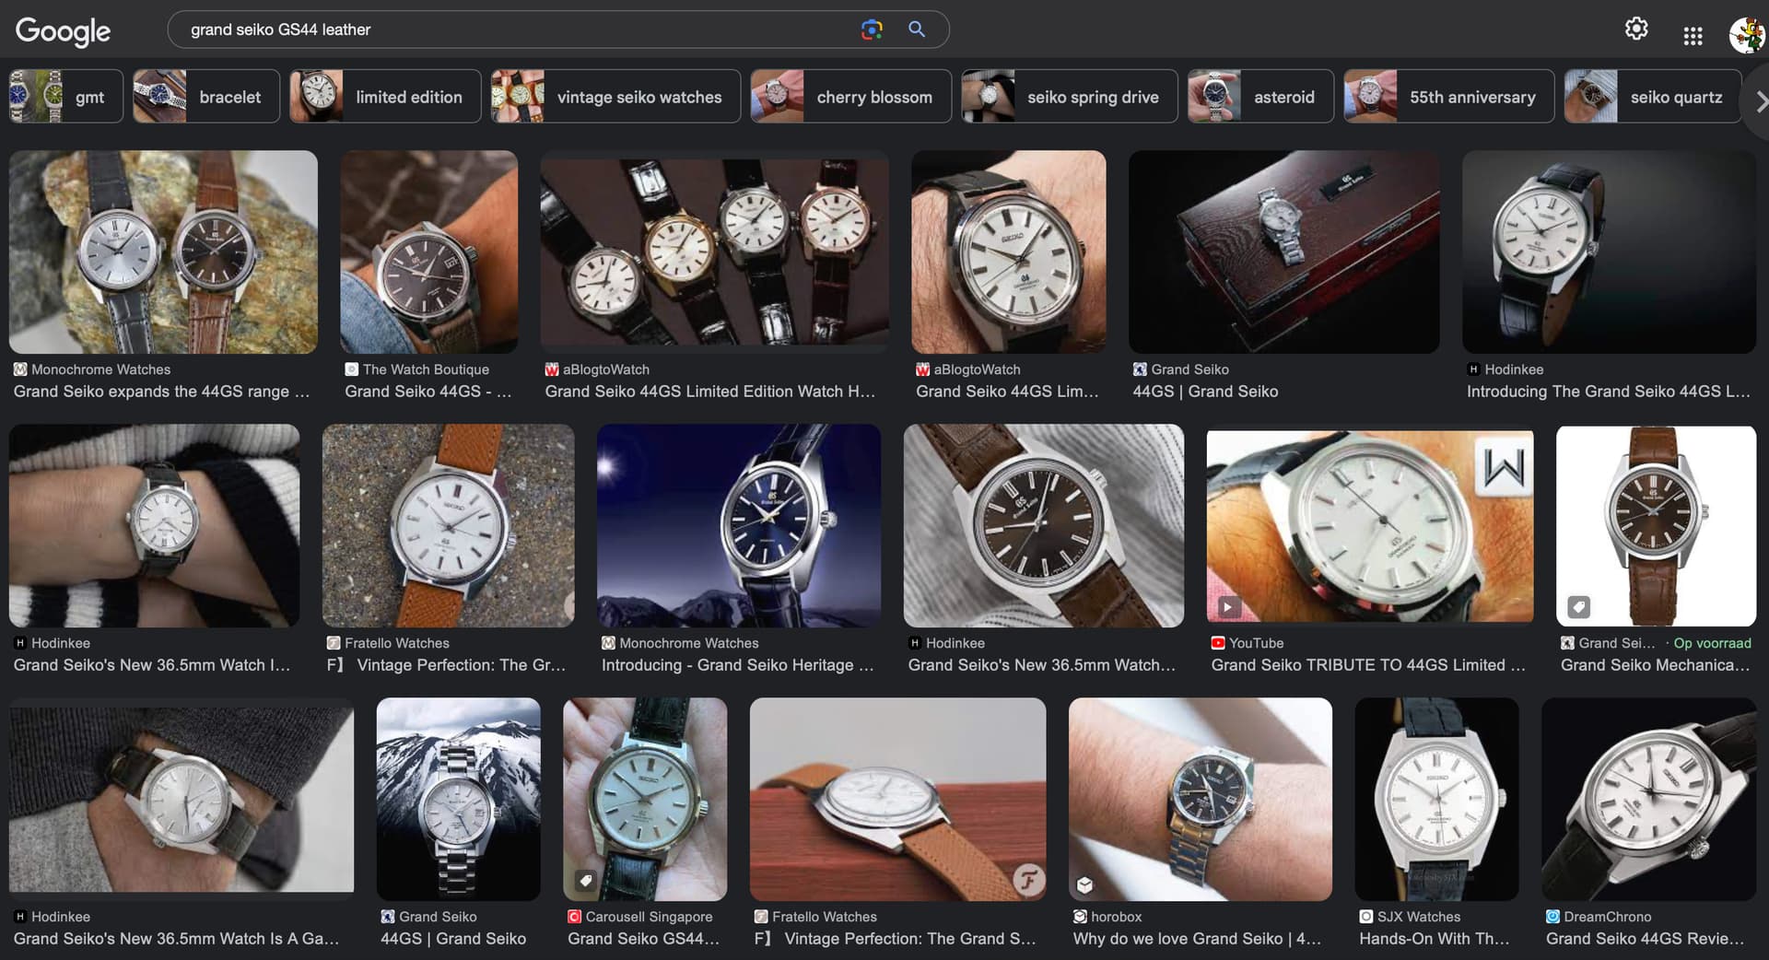Open 'Hands-On With Th...' link
This screenshot has width=1769, height=960.
pyautogui.click(x=1435, y=939)
